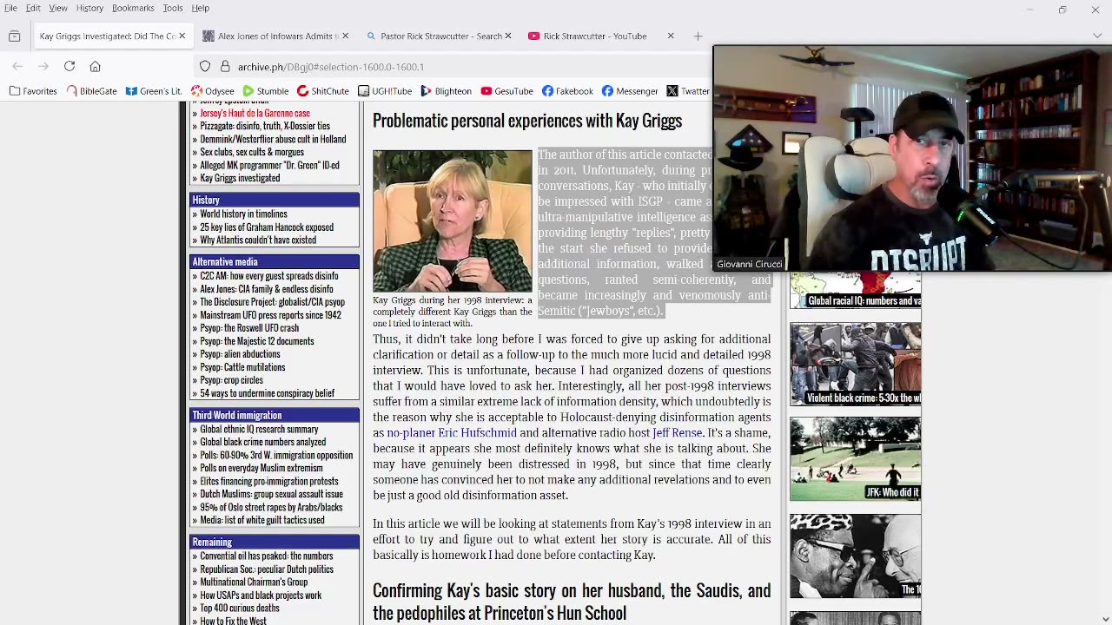This screenshot has height=625, width=1112.
Task: Open the ShitChute bookmark
Action: pyautogui.click(x=323, y=91)
